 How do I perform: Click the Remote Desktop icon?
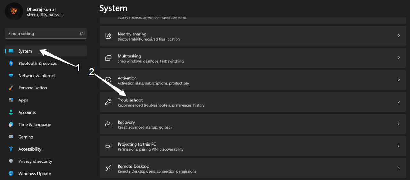pos(109,168)
